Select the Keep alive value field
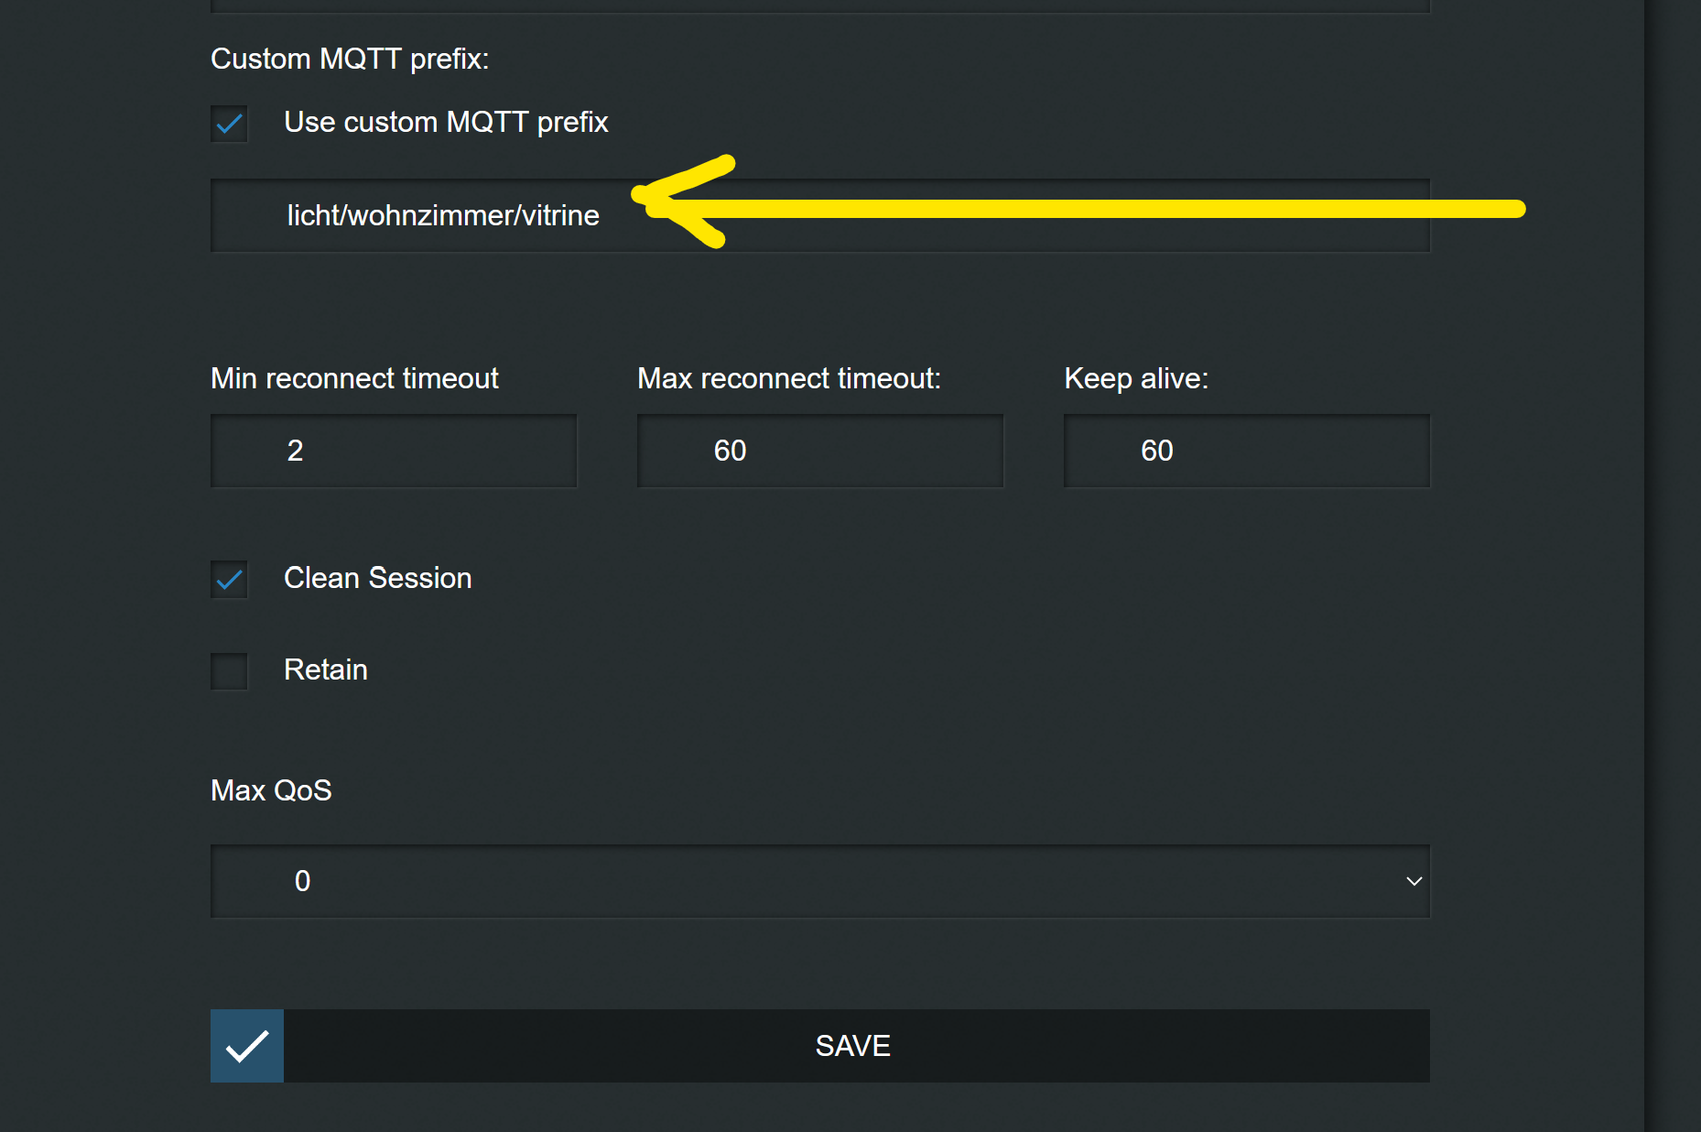The width and height of the screenshot is (1701, 1132). [1247, 451]
